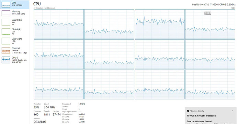237x124 pixels.
Task: Click the second graph in the top row
Action: (x=109, y=24)
